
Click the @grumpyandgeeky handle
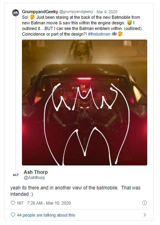click(x=76, y=12)
